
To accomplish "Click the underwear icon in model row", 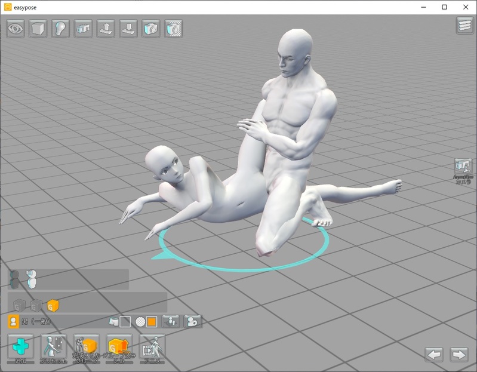I will (113, 321).
